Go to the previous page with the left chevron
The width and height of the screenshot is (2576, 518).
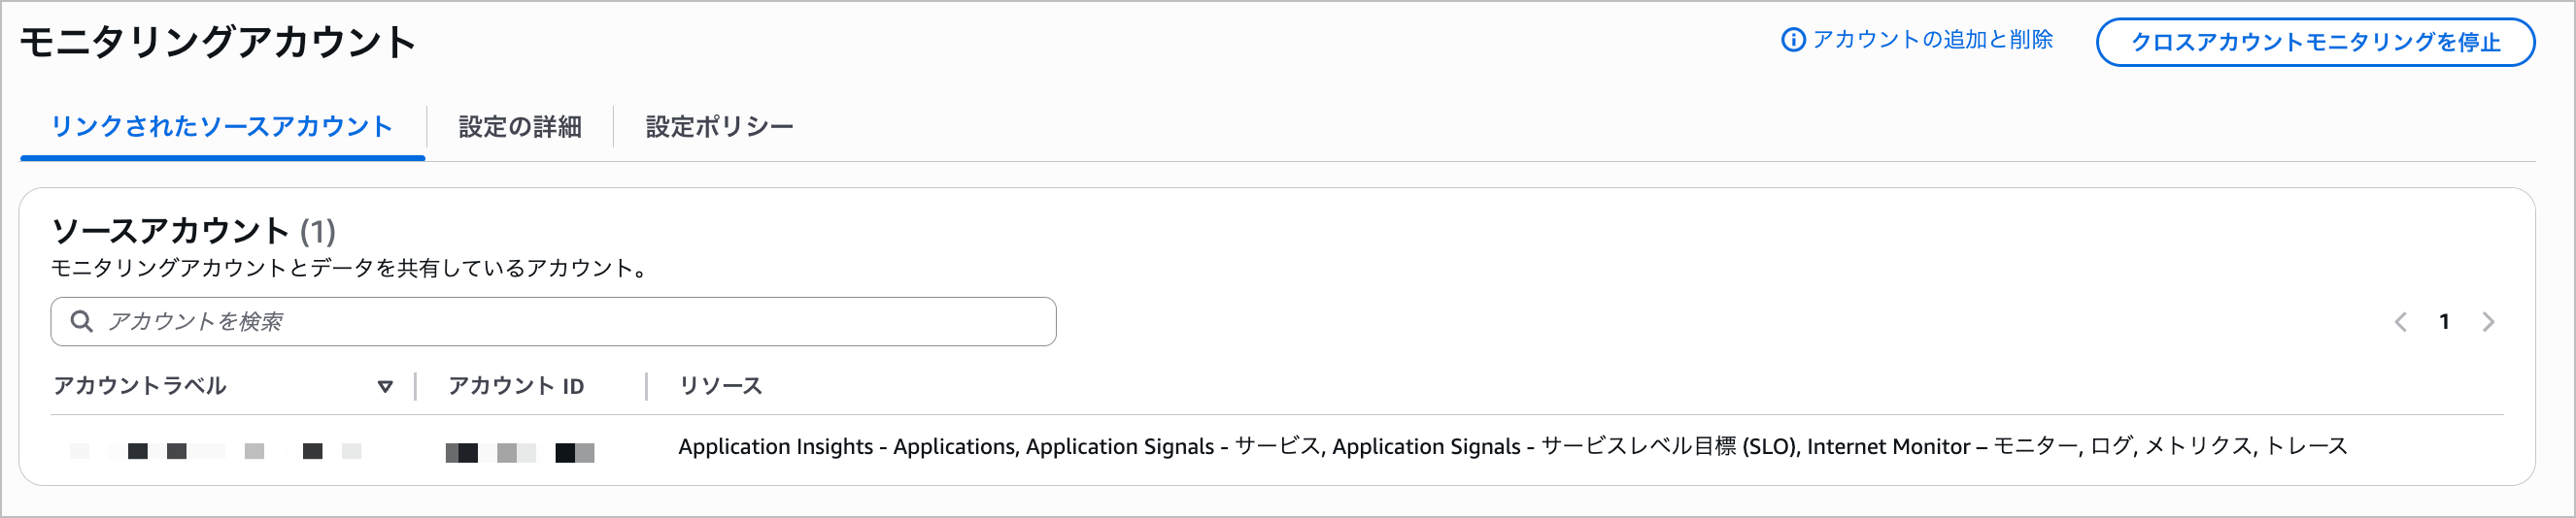pyautogui.click(x=2400, y=321)
